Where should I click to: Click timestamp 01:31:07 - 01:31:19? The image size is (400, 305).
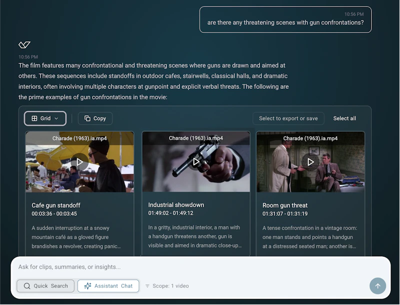coord(285,214)
